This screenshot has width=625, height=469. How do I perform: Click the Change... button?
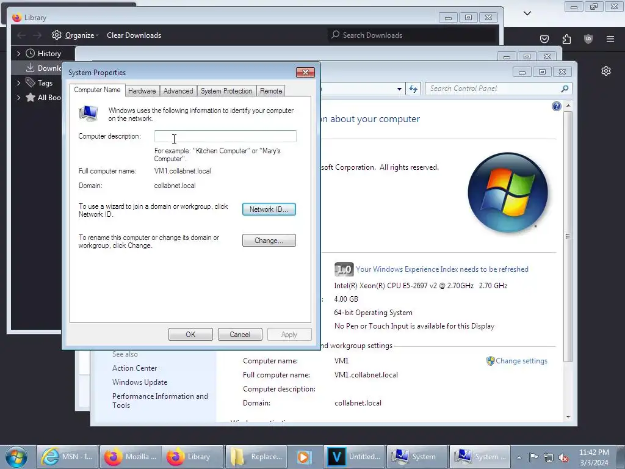pos(269,241)
